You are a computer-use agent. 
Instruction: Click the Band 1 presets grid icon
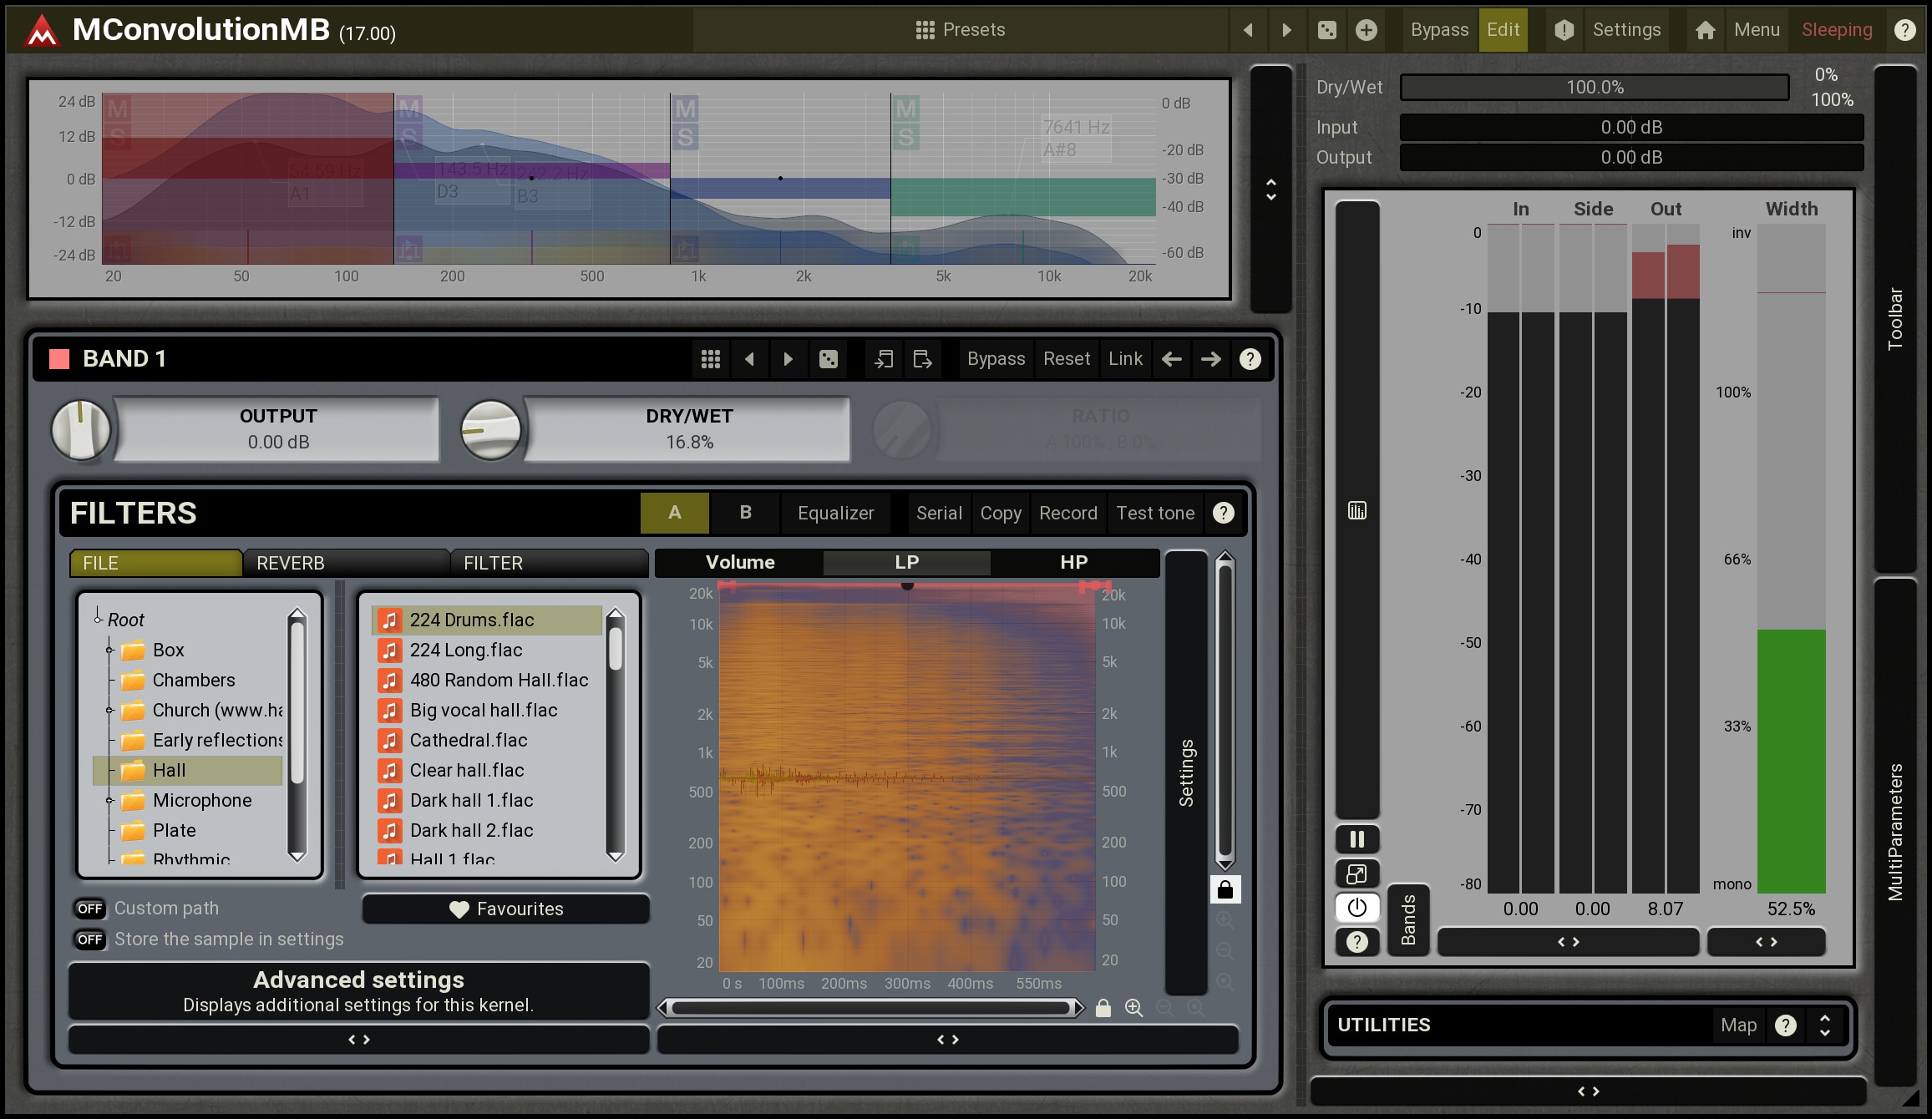pos(711,359)
